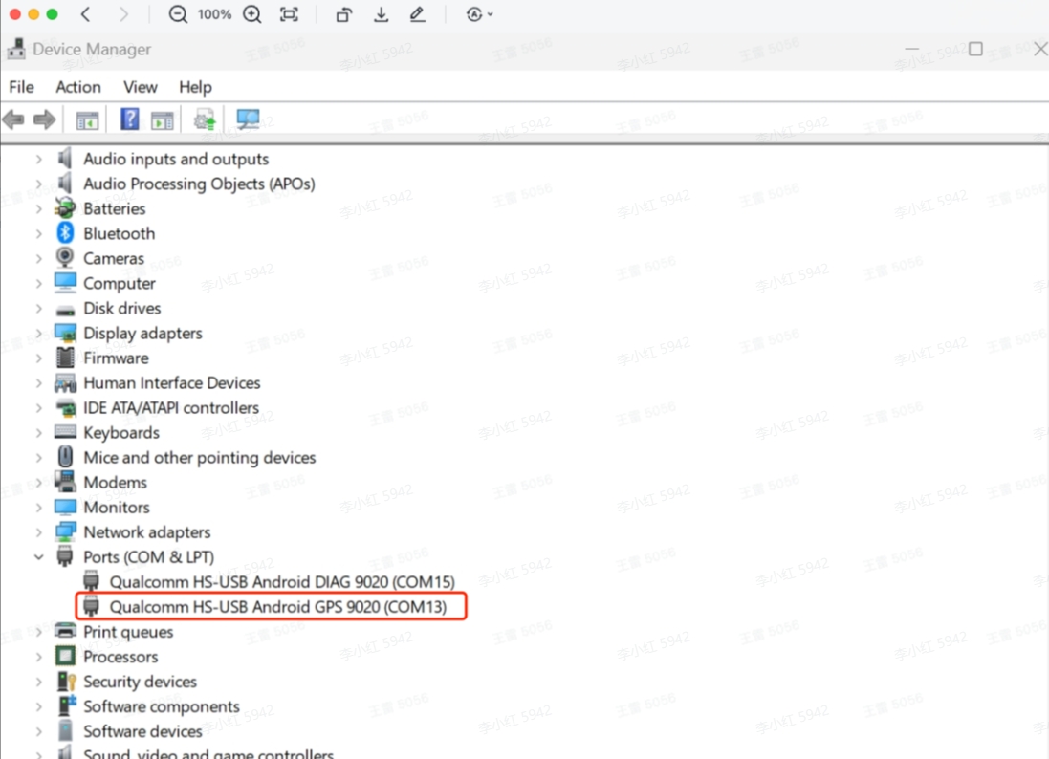1049x759 pixels.
Task: Click the Show/Hide console tree icon
Action: coord(86,119)
